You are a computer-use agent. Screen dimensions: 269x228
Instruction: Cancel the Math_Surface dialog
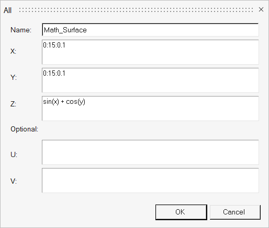235,212
